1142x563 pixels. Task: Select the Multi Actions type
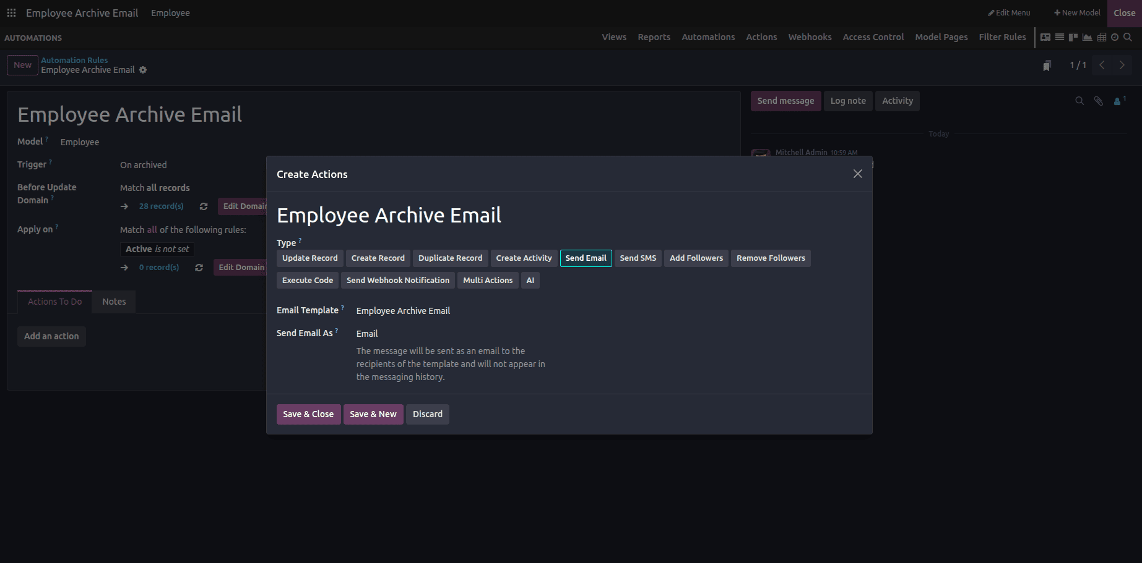click(x=488, y=280)
